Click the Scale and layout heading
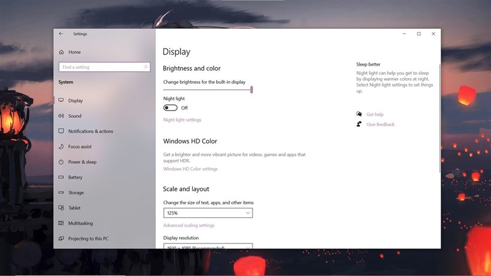 tap(186, 189)
